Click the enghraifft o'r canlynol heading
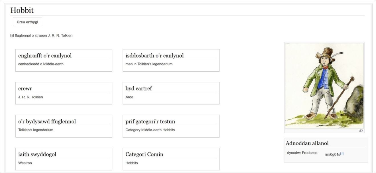Image resolution: width=376 pixels, height=173 pixels. click(45, 56)
